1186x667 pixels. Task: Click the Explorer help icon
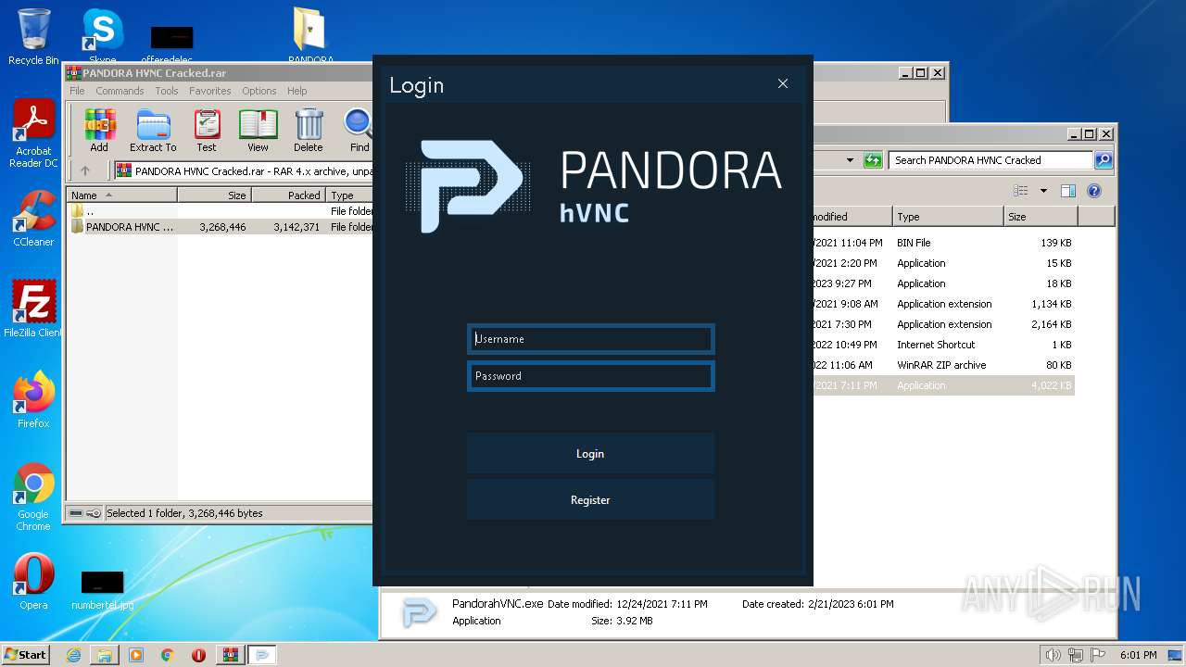click(1094, 191)
